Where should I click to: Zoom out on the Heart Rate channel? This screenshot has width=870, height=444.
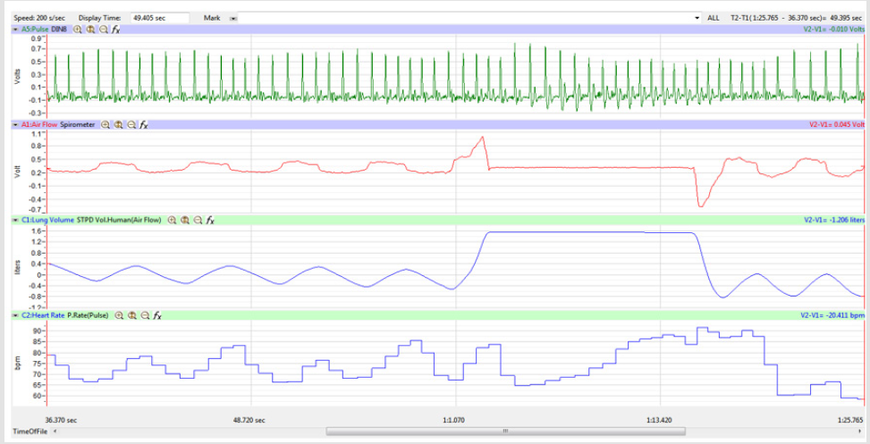click(x=144, y=315)
